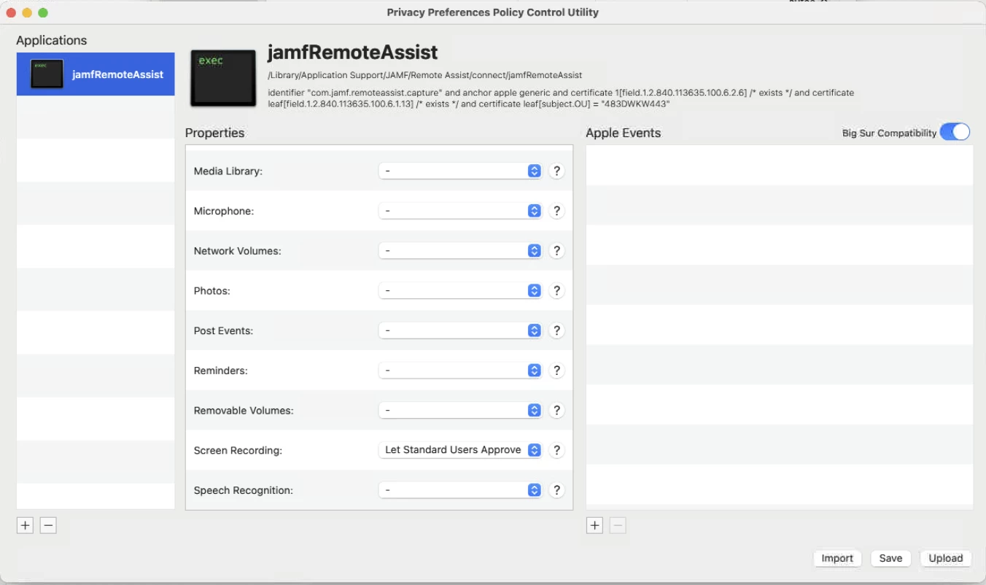The image size is (986, 585).
Task: Add an application with the plus button
Action: [26, 525]
